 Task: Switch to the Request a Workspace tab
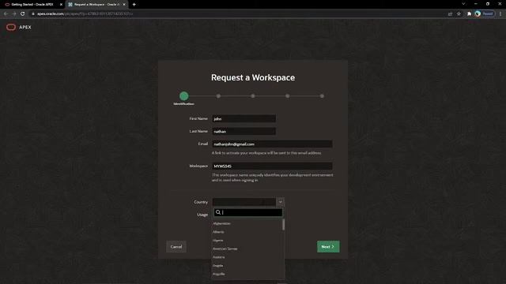tap(96, 5)
